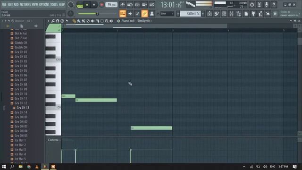Click the main volume knob
This screenshot has width=302, height=170.
pyautogui.click(x=70, y=4)
